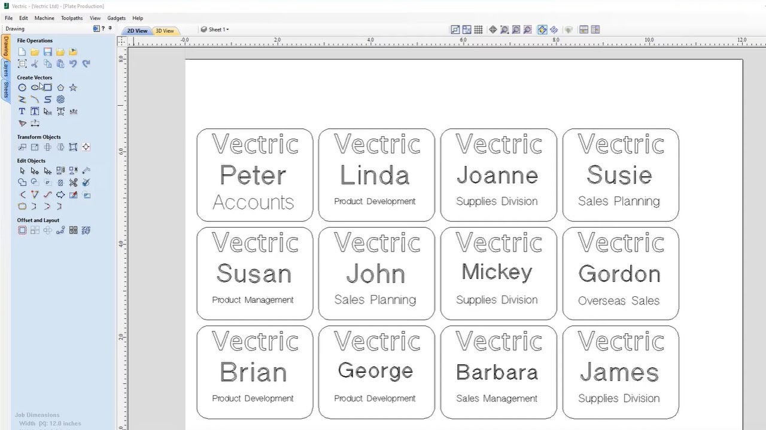The image size is (766, 430).
Task: Open the Sheets side tab
Action: (x=5, y=90)
